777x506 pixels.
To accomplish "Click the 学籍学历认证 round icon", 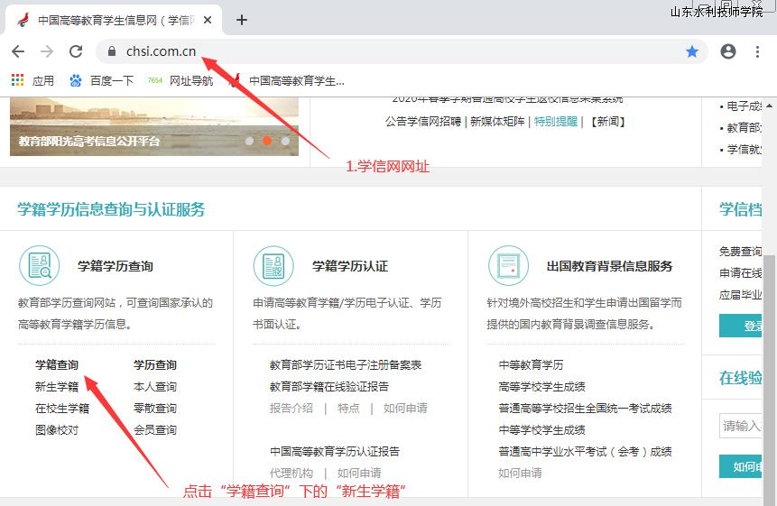I will point(273,266).
